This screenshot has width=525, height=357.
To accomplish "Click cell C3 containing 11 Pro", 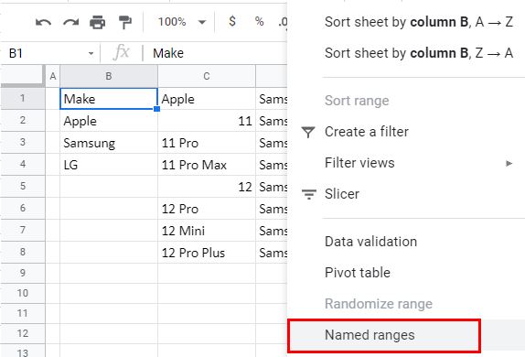I will [207, 143].
